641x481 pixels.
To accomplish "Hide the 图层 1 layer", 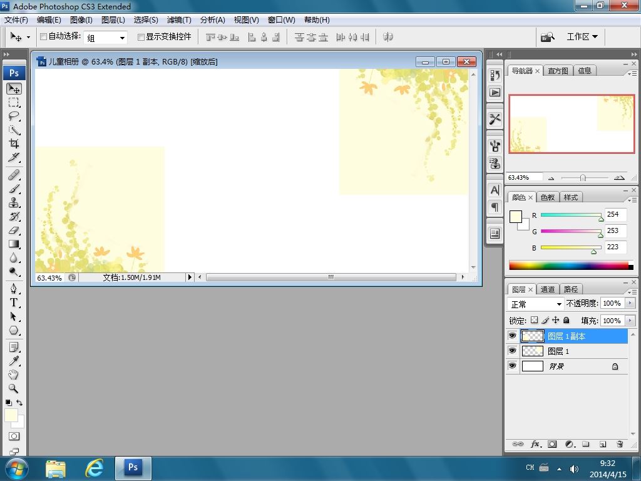I will tap(512, 351).
